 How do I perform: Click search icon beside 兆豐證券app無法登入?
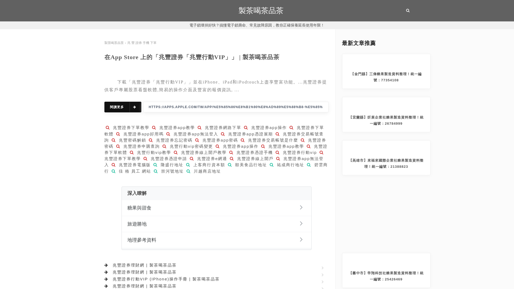(168, 134)
